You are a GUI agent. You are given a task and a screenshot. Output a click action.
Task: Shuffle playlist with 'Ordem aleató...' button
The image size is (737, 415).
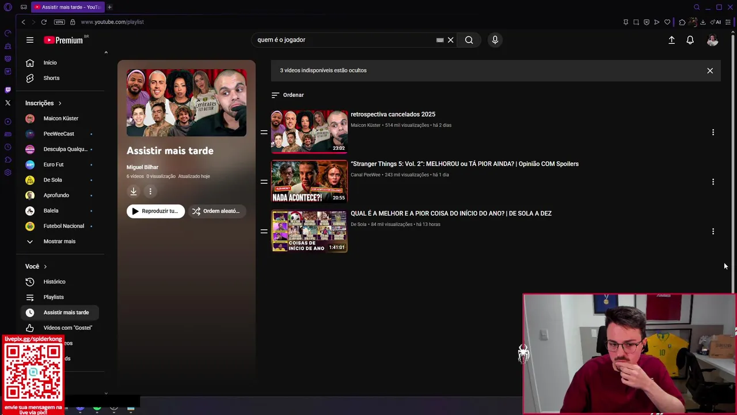(x=217, y=211)
